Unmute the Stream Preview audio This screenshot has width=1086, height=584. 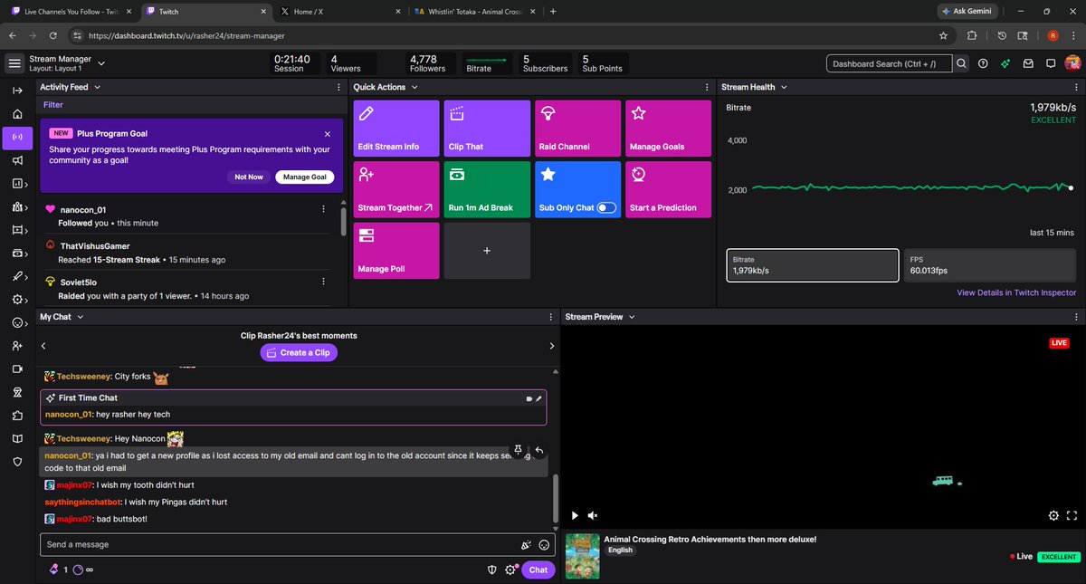coord(593,515)
